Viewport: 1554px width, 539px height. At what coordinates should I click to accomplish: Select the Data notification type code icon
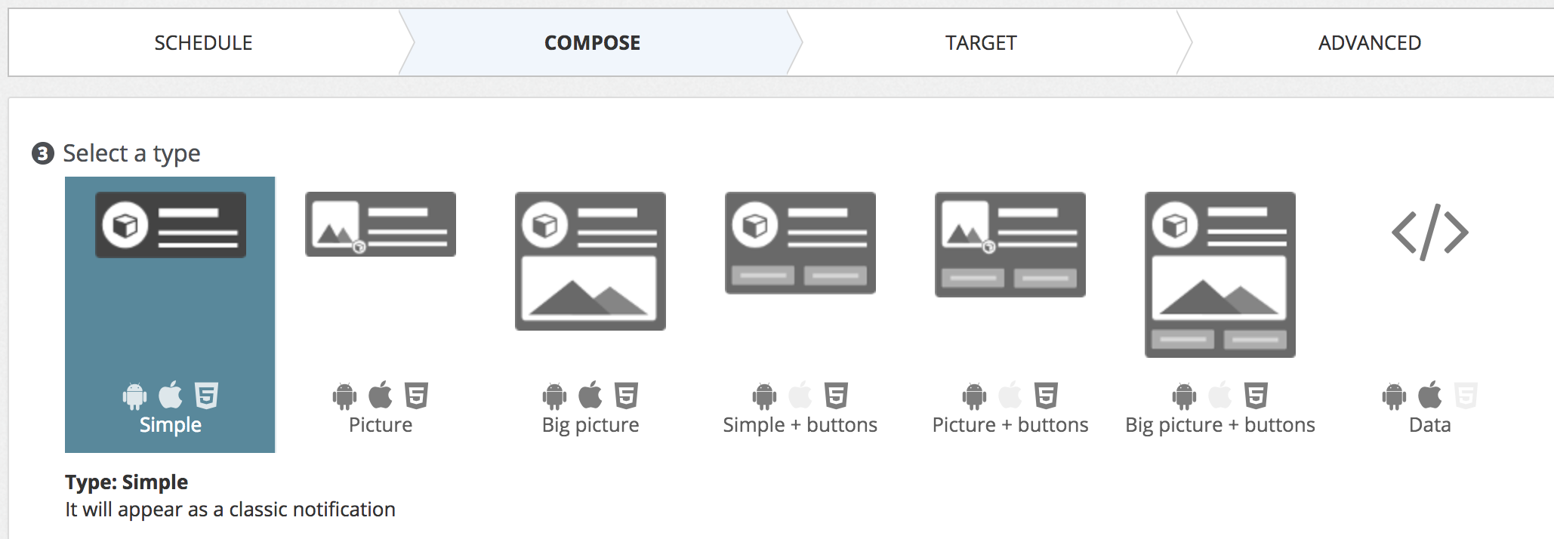[x=1429, y=233]
